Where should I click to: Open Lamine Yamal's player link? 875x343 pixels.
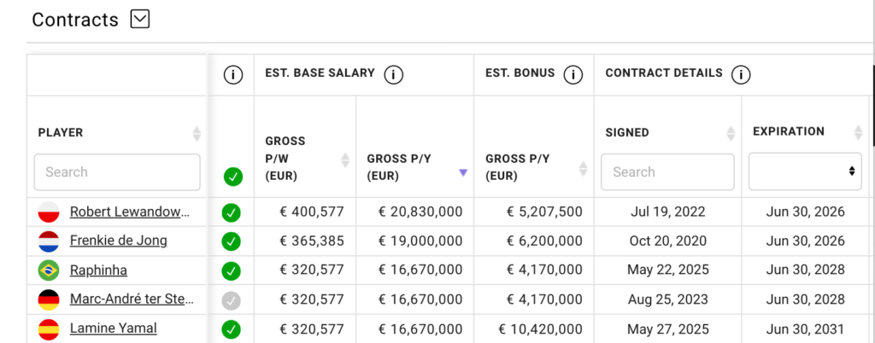tap(113, 328)
